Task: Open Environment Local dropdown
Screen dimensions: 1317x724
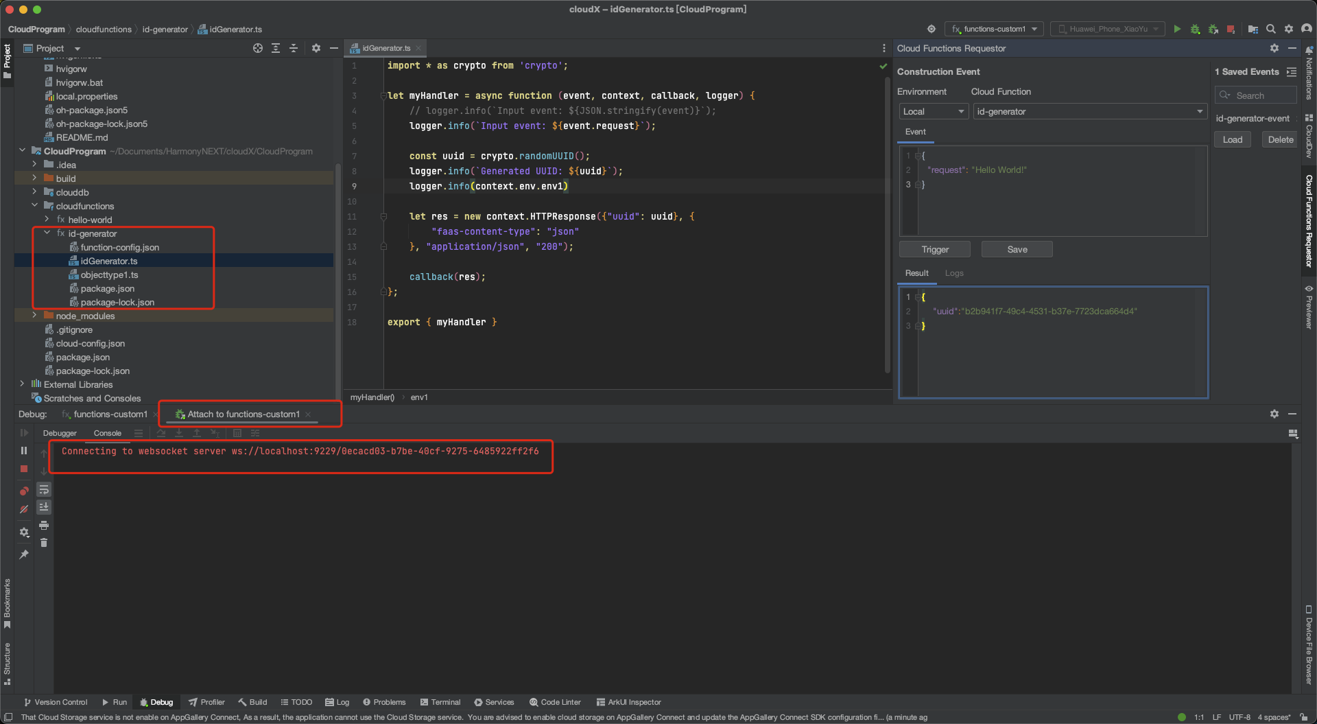Action: 934,111
